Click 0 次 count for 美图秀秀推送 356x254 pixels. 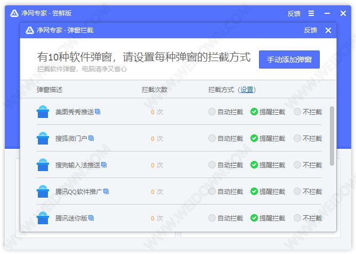tap(157, 112)
